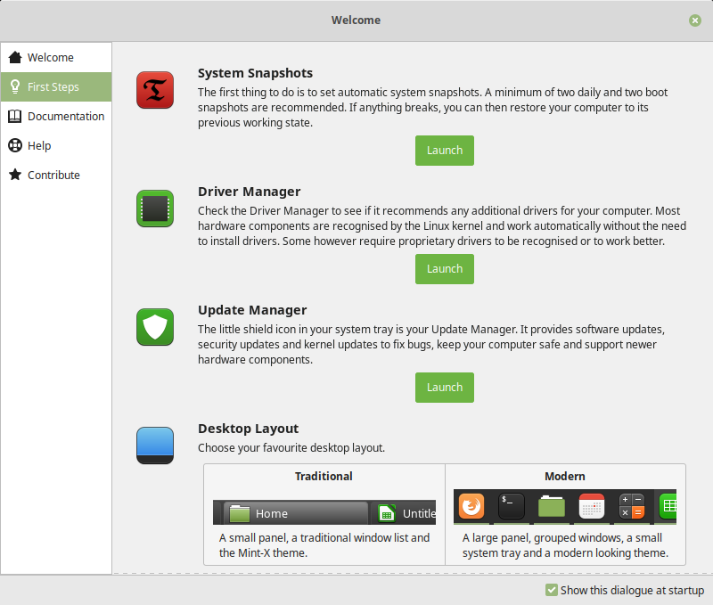
Task: Click the lightbulb icon beside First Steps
Action: [x=15, y=86]
